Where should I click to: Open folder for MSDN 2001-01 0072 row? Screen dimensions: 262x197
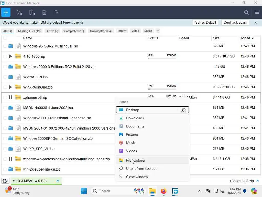pos(10,128)
